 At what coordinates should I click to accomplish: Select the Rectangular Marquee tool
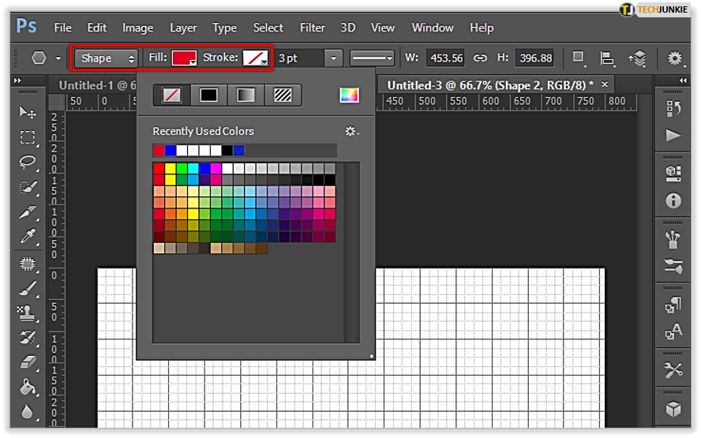click(28, 137)
